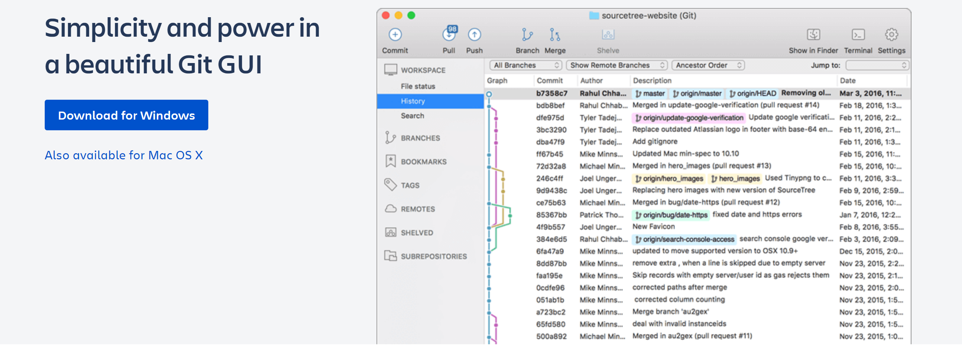
Task: Click the Branches icon in sidebar
Action: tap(390, 138)
